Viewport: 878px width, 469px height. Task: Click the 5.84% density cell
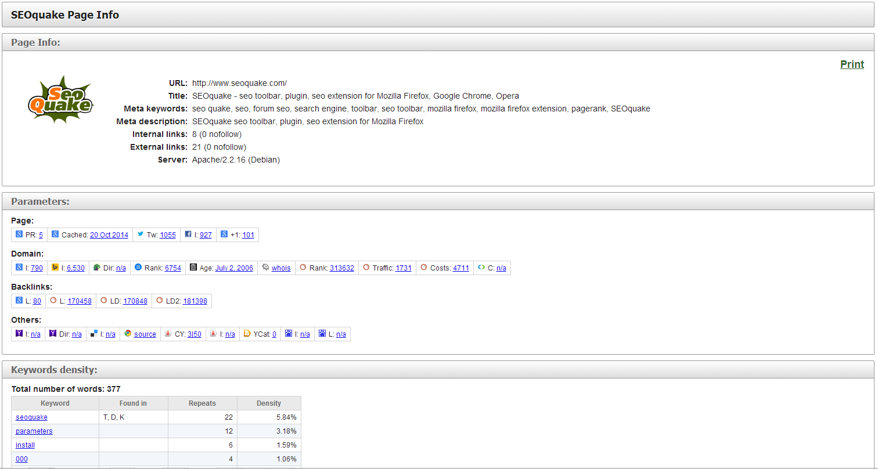pyautogui.click(x=269, y=417)
